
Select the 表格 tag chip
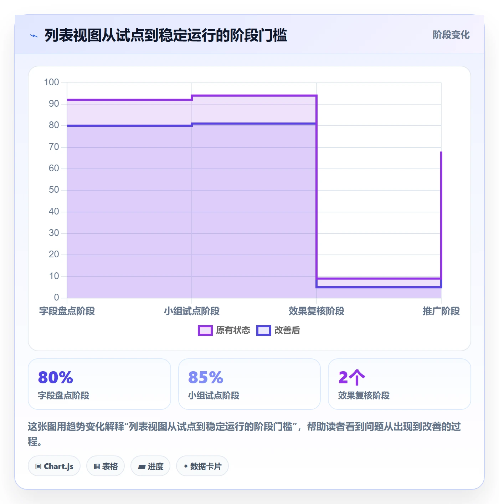point(106,466)
